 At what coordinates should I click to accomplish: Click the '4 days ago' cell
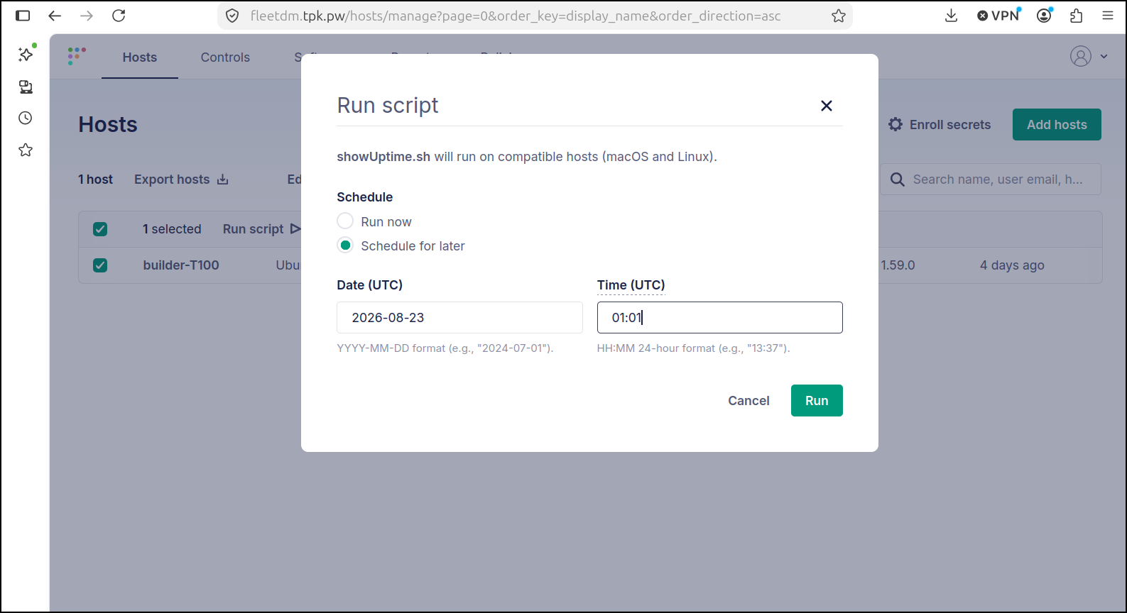(x=1012, y=265)
